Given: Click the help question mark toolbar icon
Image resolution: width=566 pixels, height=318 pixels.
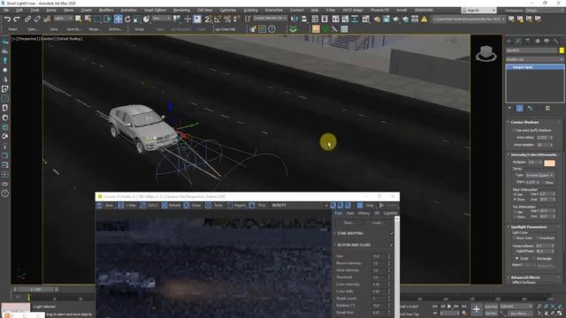Looking at the screenshot, I should pyautogui.click(x=272, y=29).
